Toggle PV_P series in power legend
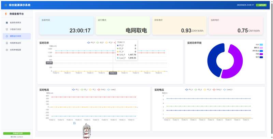Screen dimensions: 273x139 90,42
